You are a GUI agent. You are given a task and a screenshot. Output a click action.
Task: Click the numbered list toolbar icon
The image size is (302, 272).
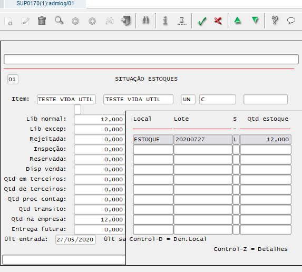click(x=182, y=21)
